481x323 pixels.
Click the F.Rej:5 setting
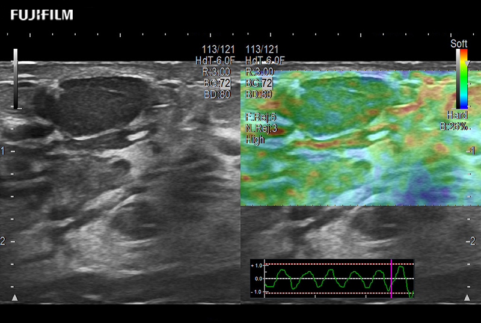click(261, 117)
